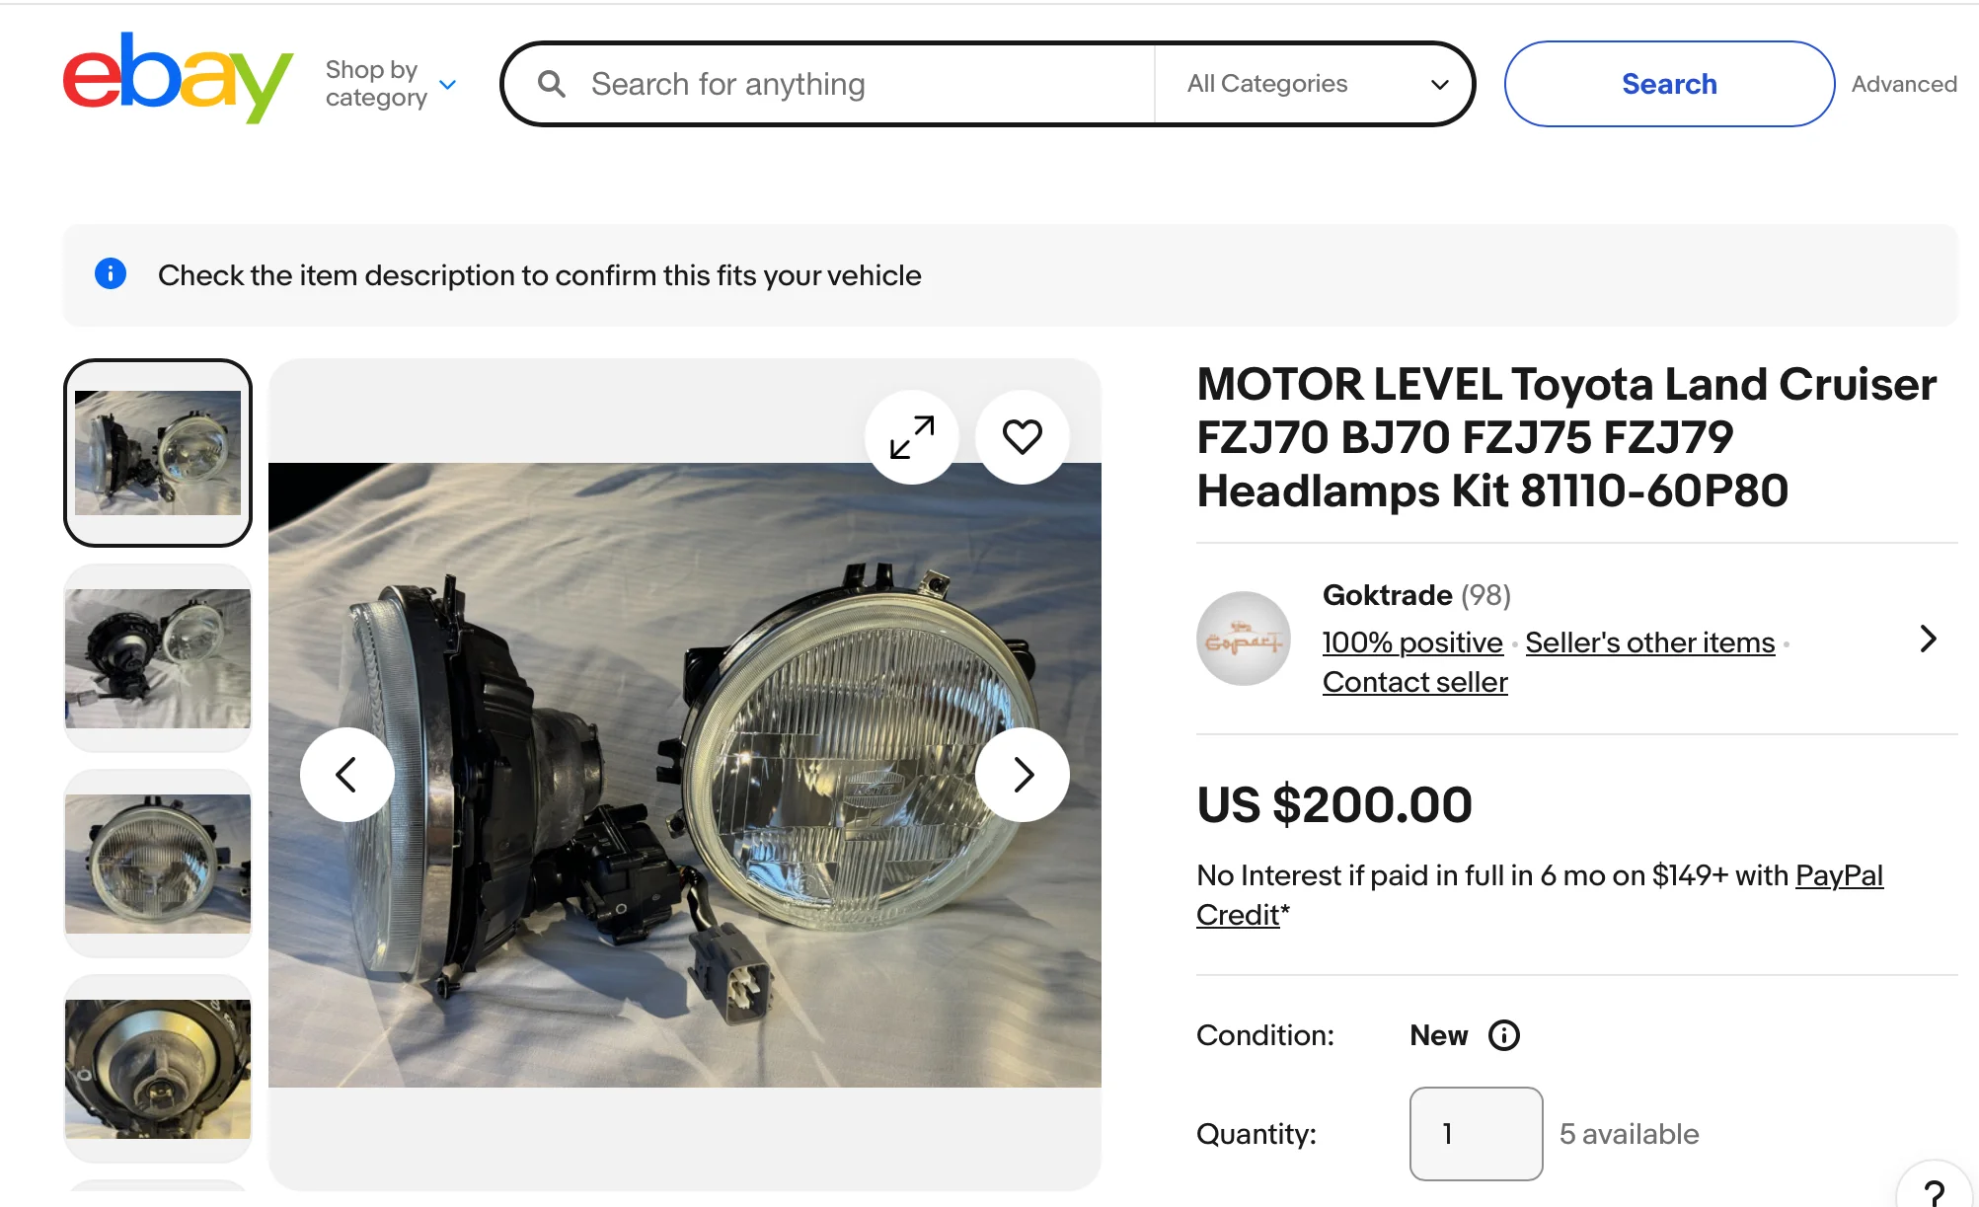This screenshot has width=1979, height=1207.
Task: Add item to watchlist with heart icon
Action: [x=1022, y=437]
